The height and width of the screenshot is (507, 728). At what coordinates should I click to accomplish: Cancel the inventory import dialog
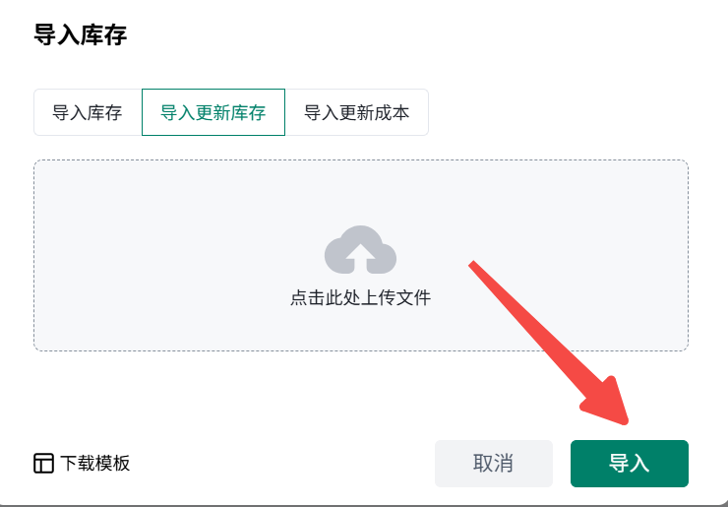pyautogui.click(x=493, y=464)
